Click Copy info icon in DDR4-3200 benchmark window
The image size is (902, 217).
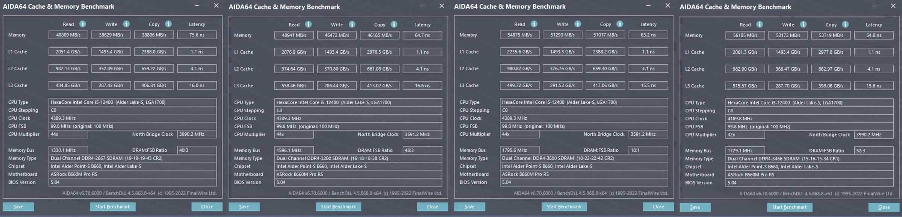[x=394, y=24]
